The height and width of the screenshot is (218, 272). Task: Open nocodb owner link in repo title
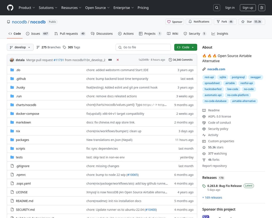tap(19, 22)
